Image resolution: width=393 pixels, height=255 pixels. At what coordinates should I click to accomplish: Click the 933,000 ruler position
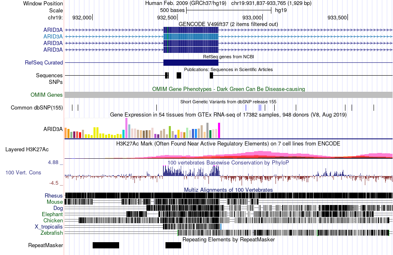point(252,17)
